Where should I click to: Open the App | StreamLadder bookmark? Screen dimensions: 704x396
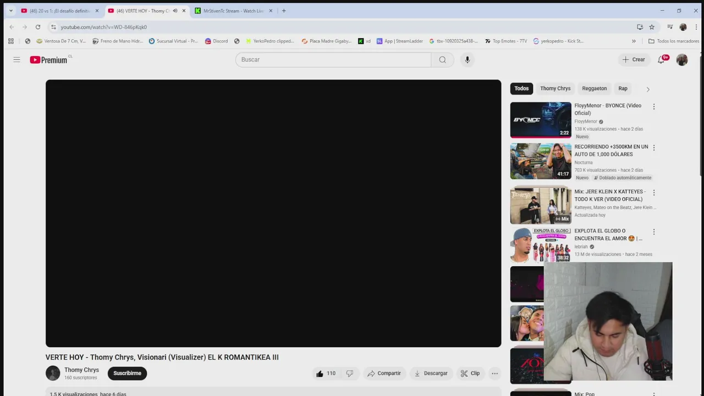[400, 41]
